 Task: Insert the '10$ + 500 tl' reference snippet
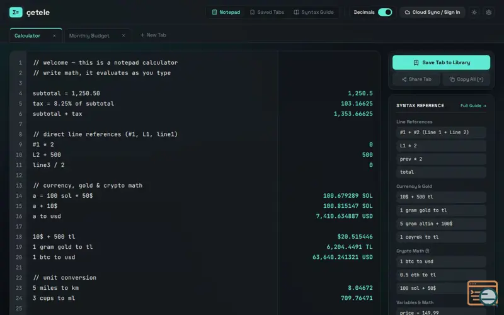pyautogui.click(x=441, y=197)
